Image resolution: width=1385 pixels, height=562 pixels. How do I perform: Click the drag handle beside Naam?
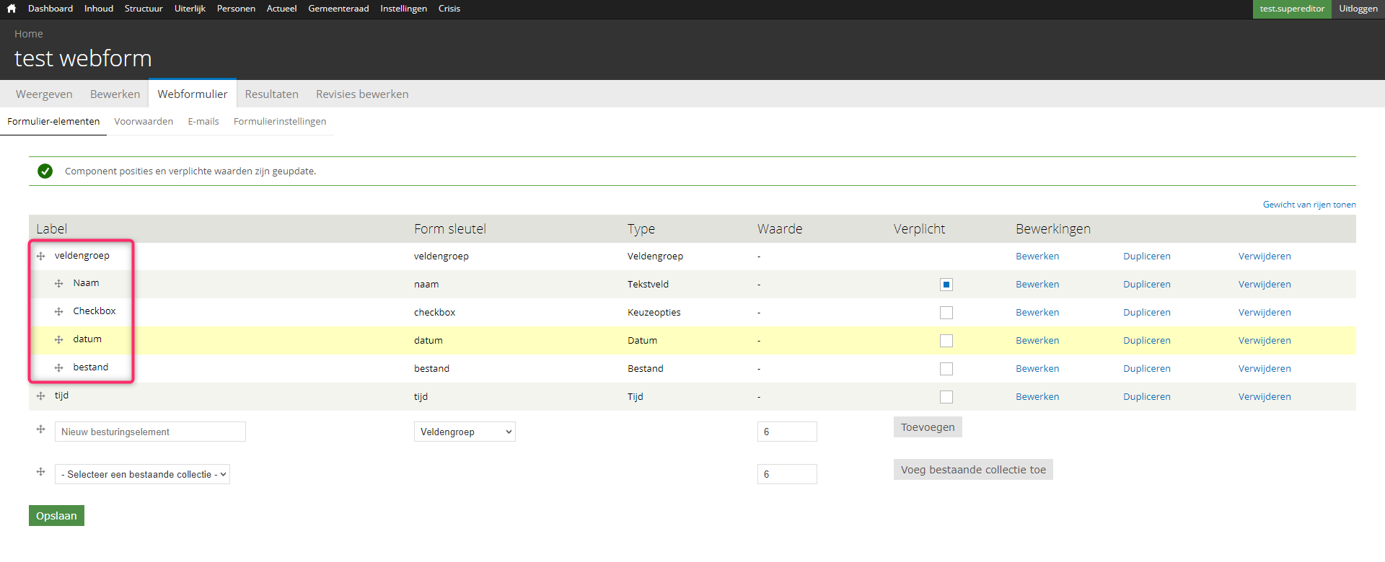pos(59,284)
